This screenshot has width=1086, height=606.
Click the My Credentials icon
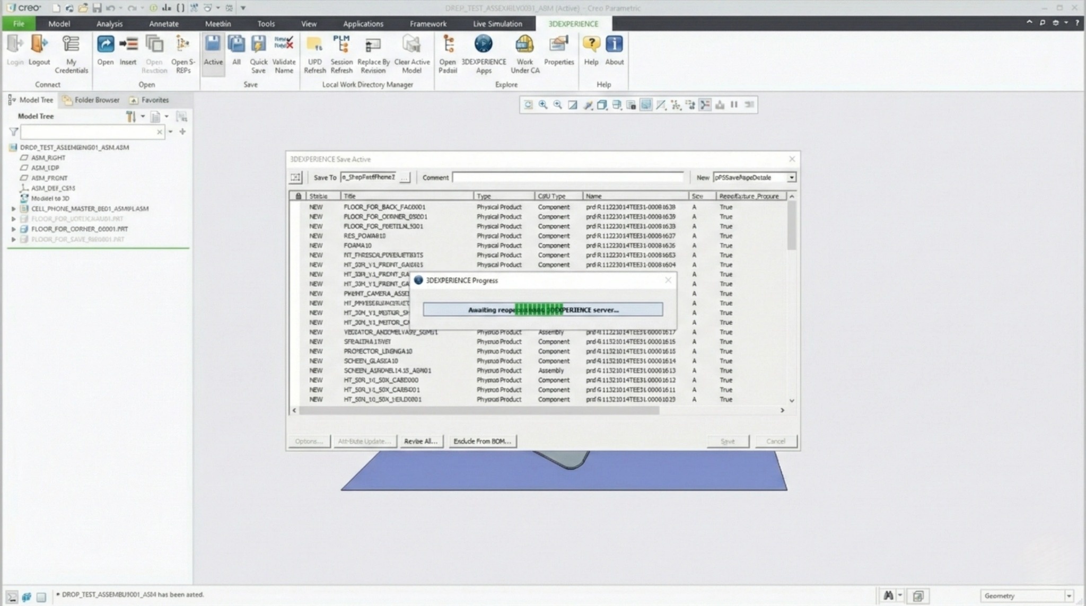[x=71, y=45]
